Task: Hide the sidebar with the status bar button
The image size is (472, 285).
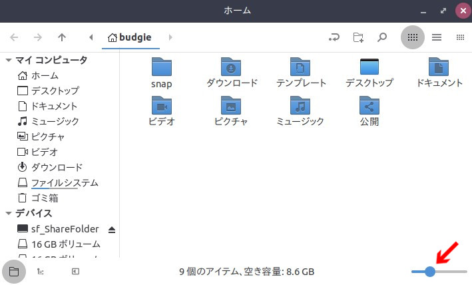Action: (x=75, y=272)
